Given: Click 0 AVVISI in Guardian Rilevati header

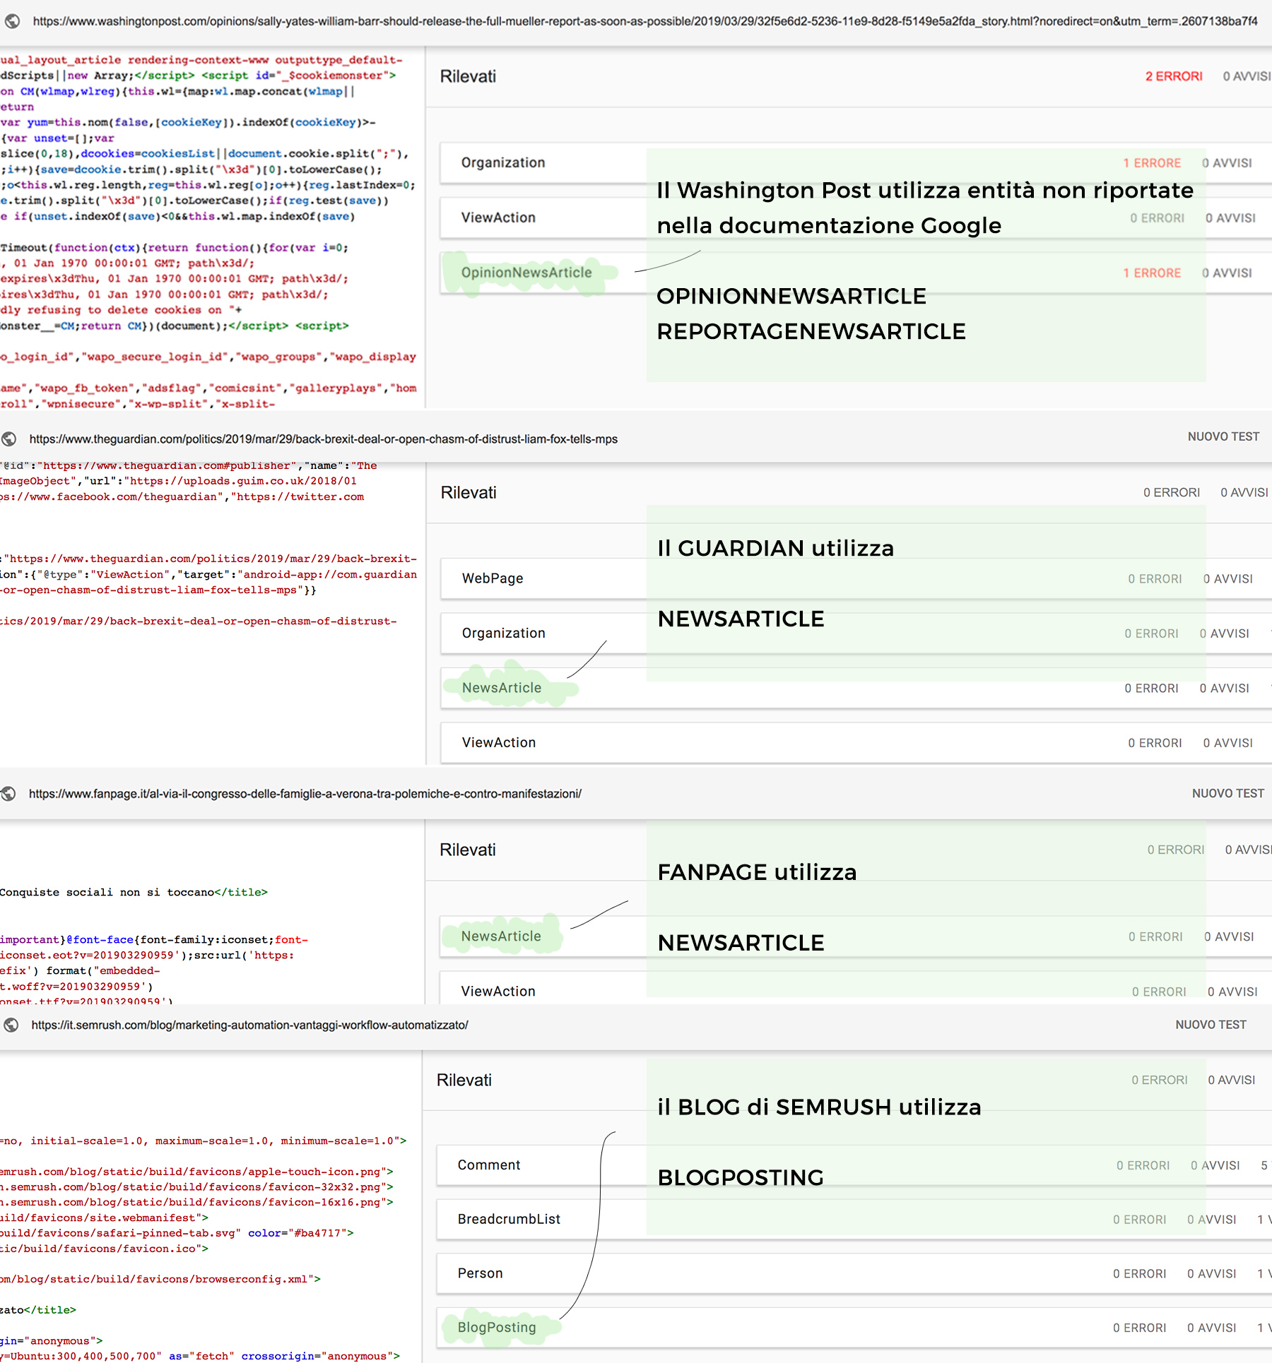Looking at the screenshot, I should click(1244, 492).
